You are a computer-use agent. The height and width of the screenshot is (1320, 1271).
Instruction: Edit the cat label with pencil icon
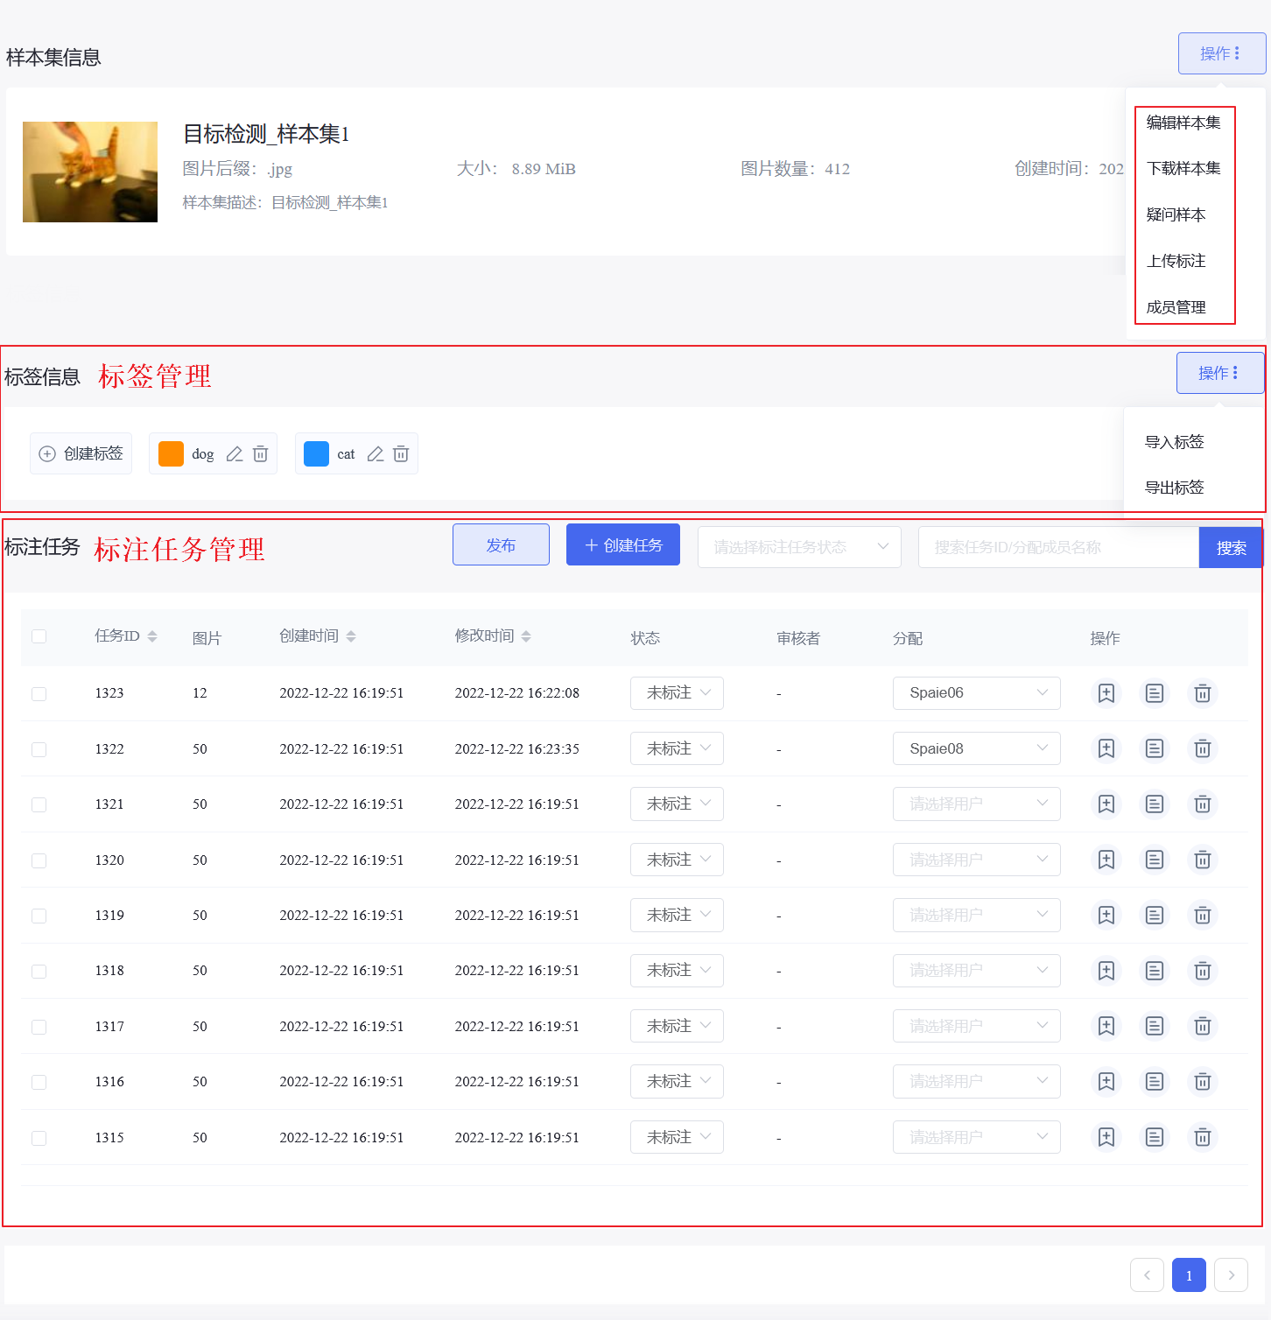[376, 453]
